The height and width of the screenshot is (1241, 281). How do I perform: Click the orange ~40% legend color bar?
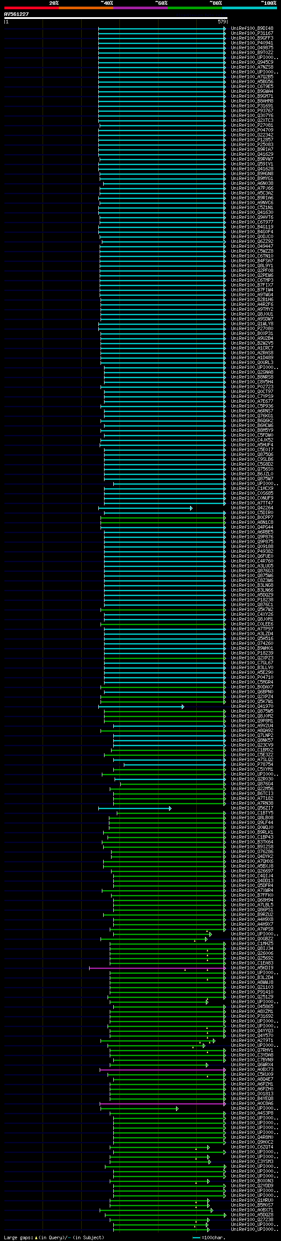[86, 8]
